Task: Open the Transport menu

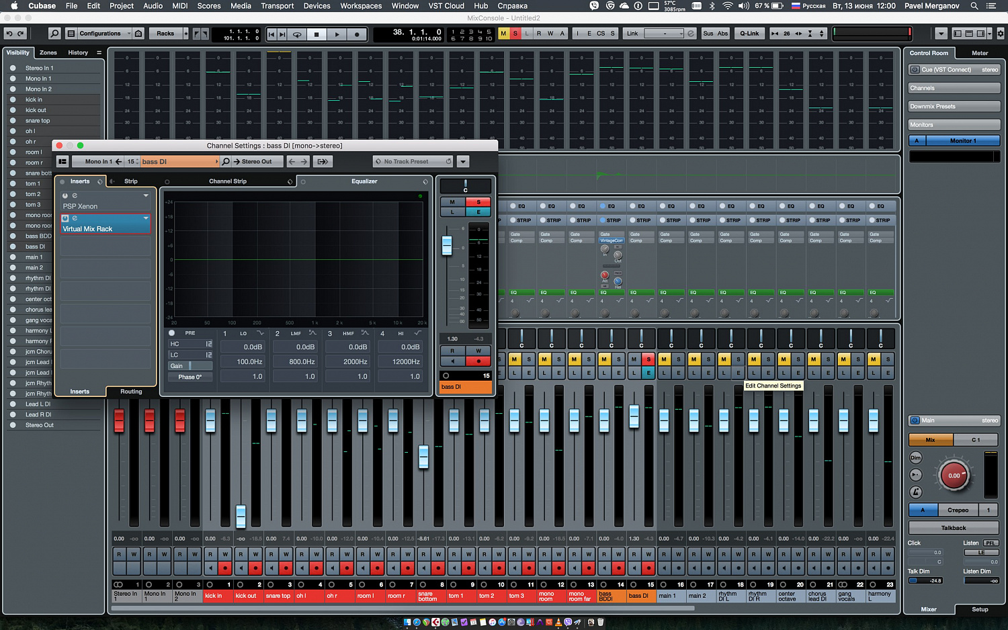Action: (x=277, y=6)
